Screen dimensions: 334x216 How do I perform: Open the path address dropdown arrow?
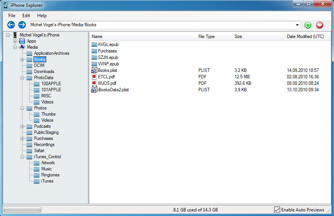(x=297, y=25)
